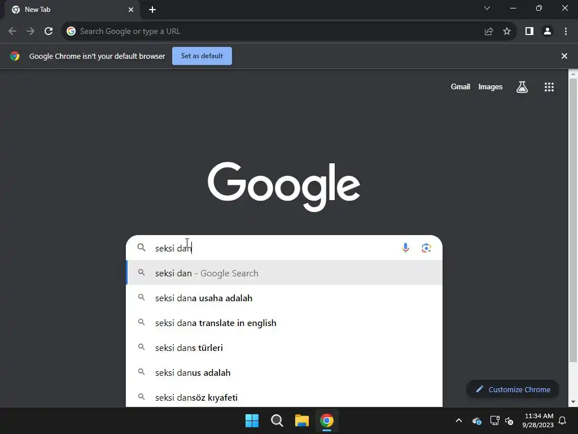Click Customize Chrome button
Image resolution: width=578 pixels, height=434 pixels.
[x=513, y=389]
